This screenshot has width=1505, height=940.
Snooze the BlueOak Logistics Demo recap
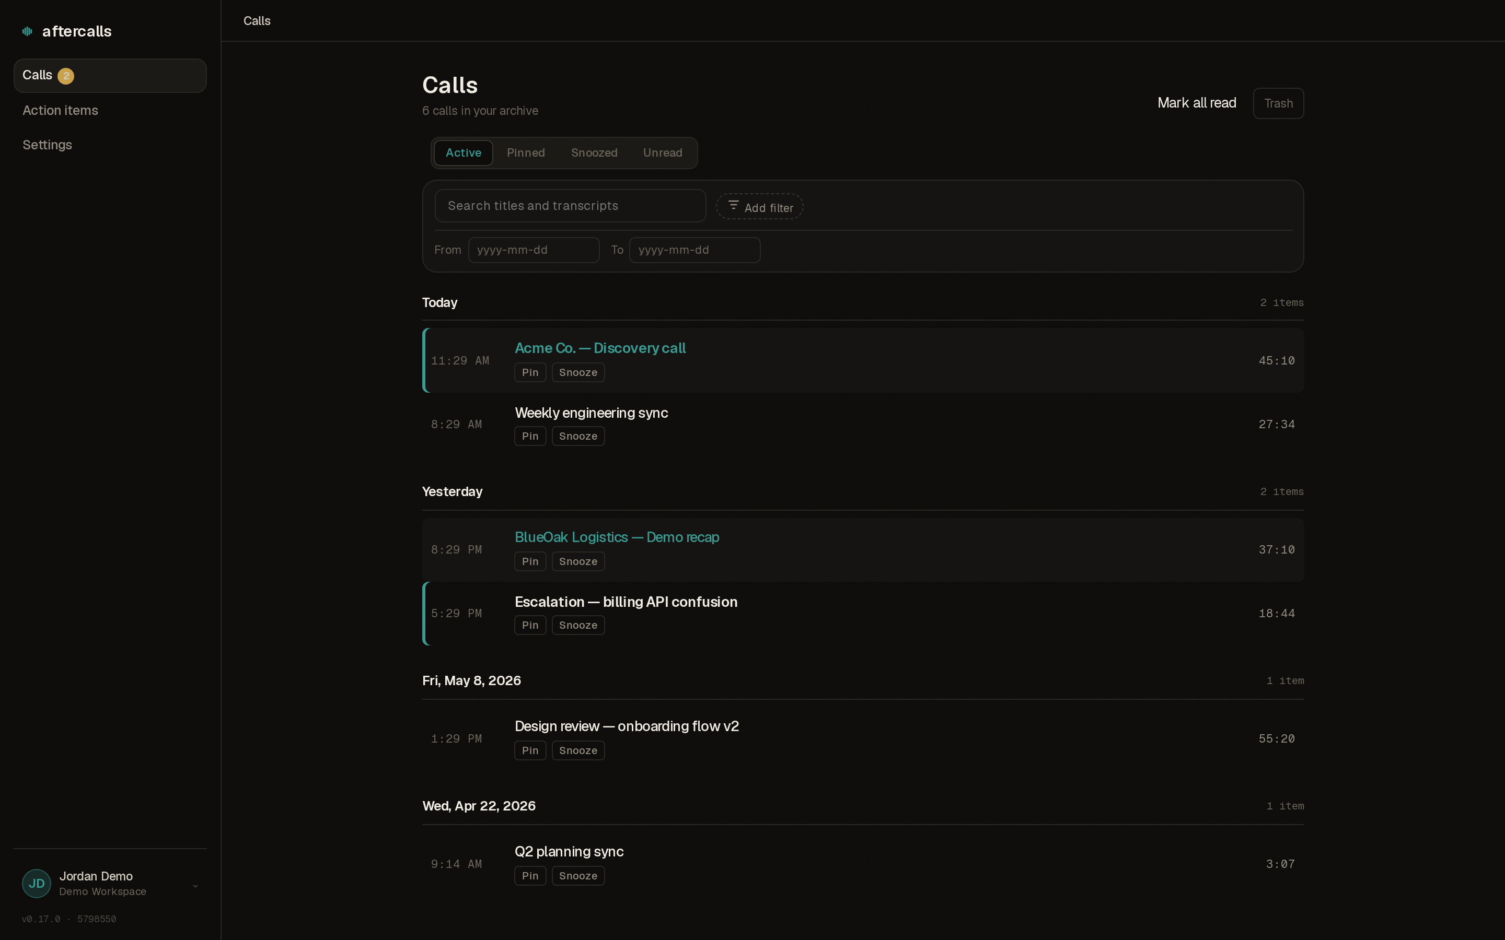click(x=578, y=561)
